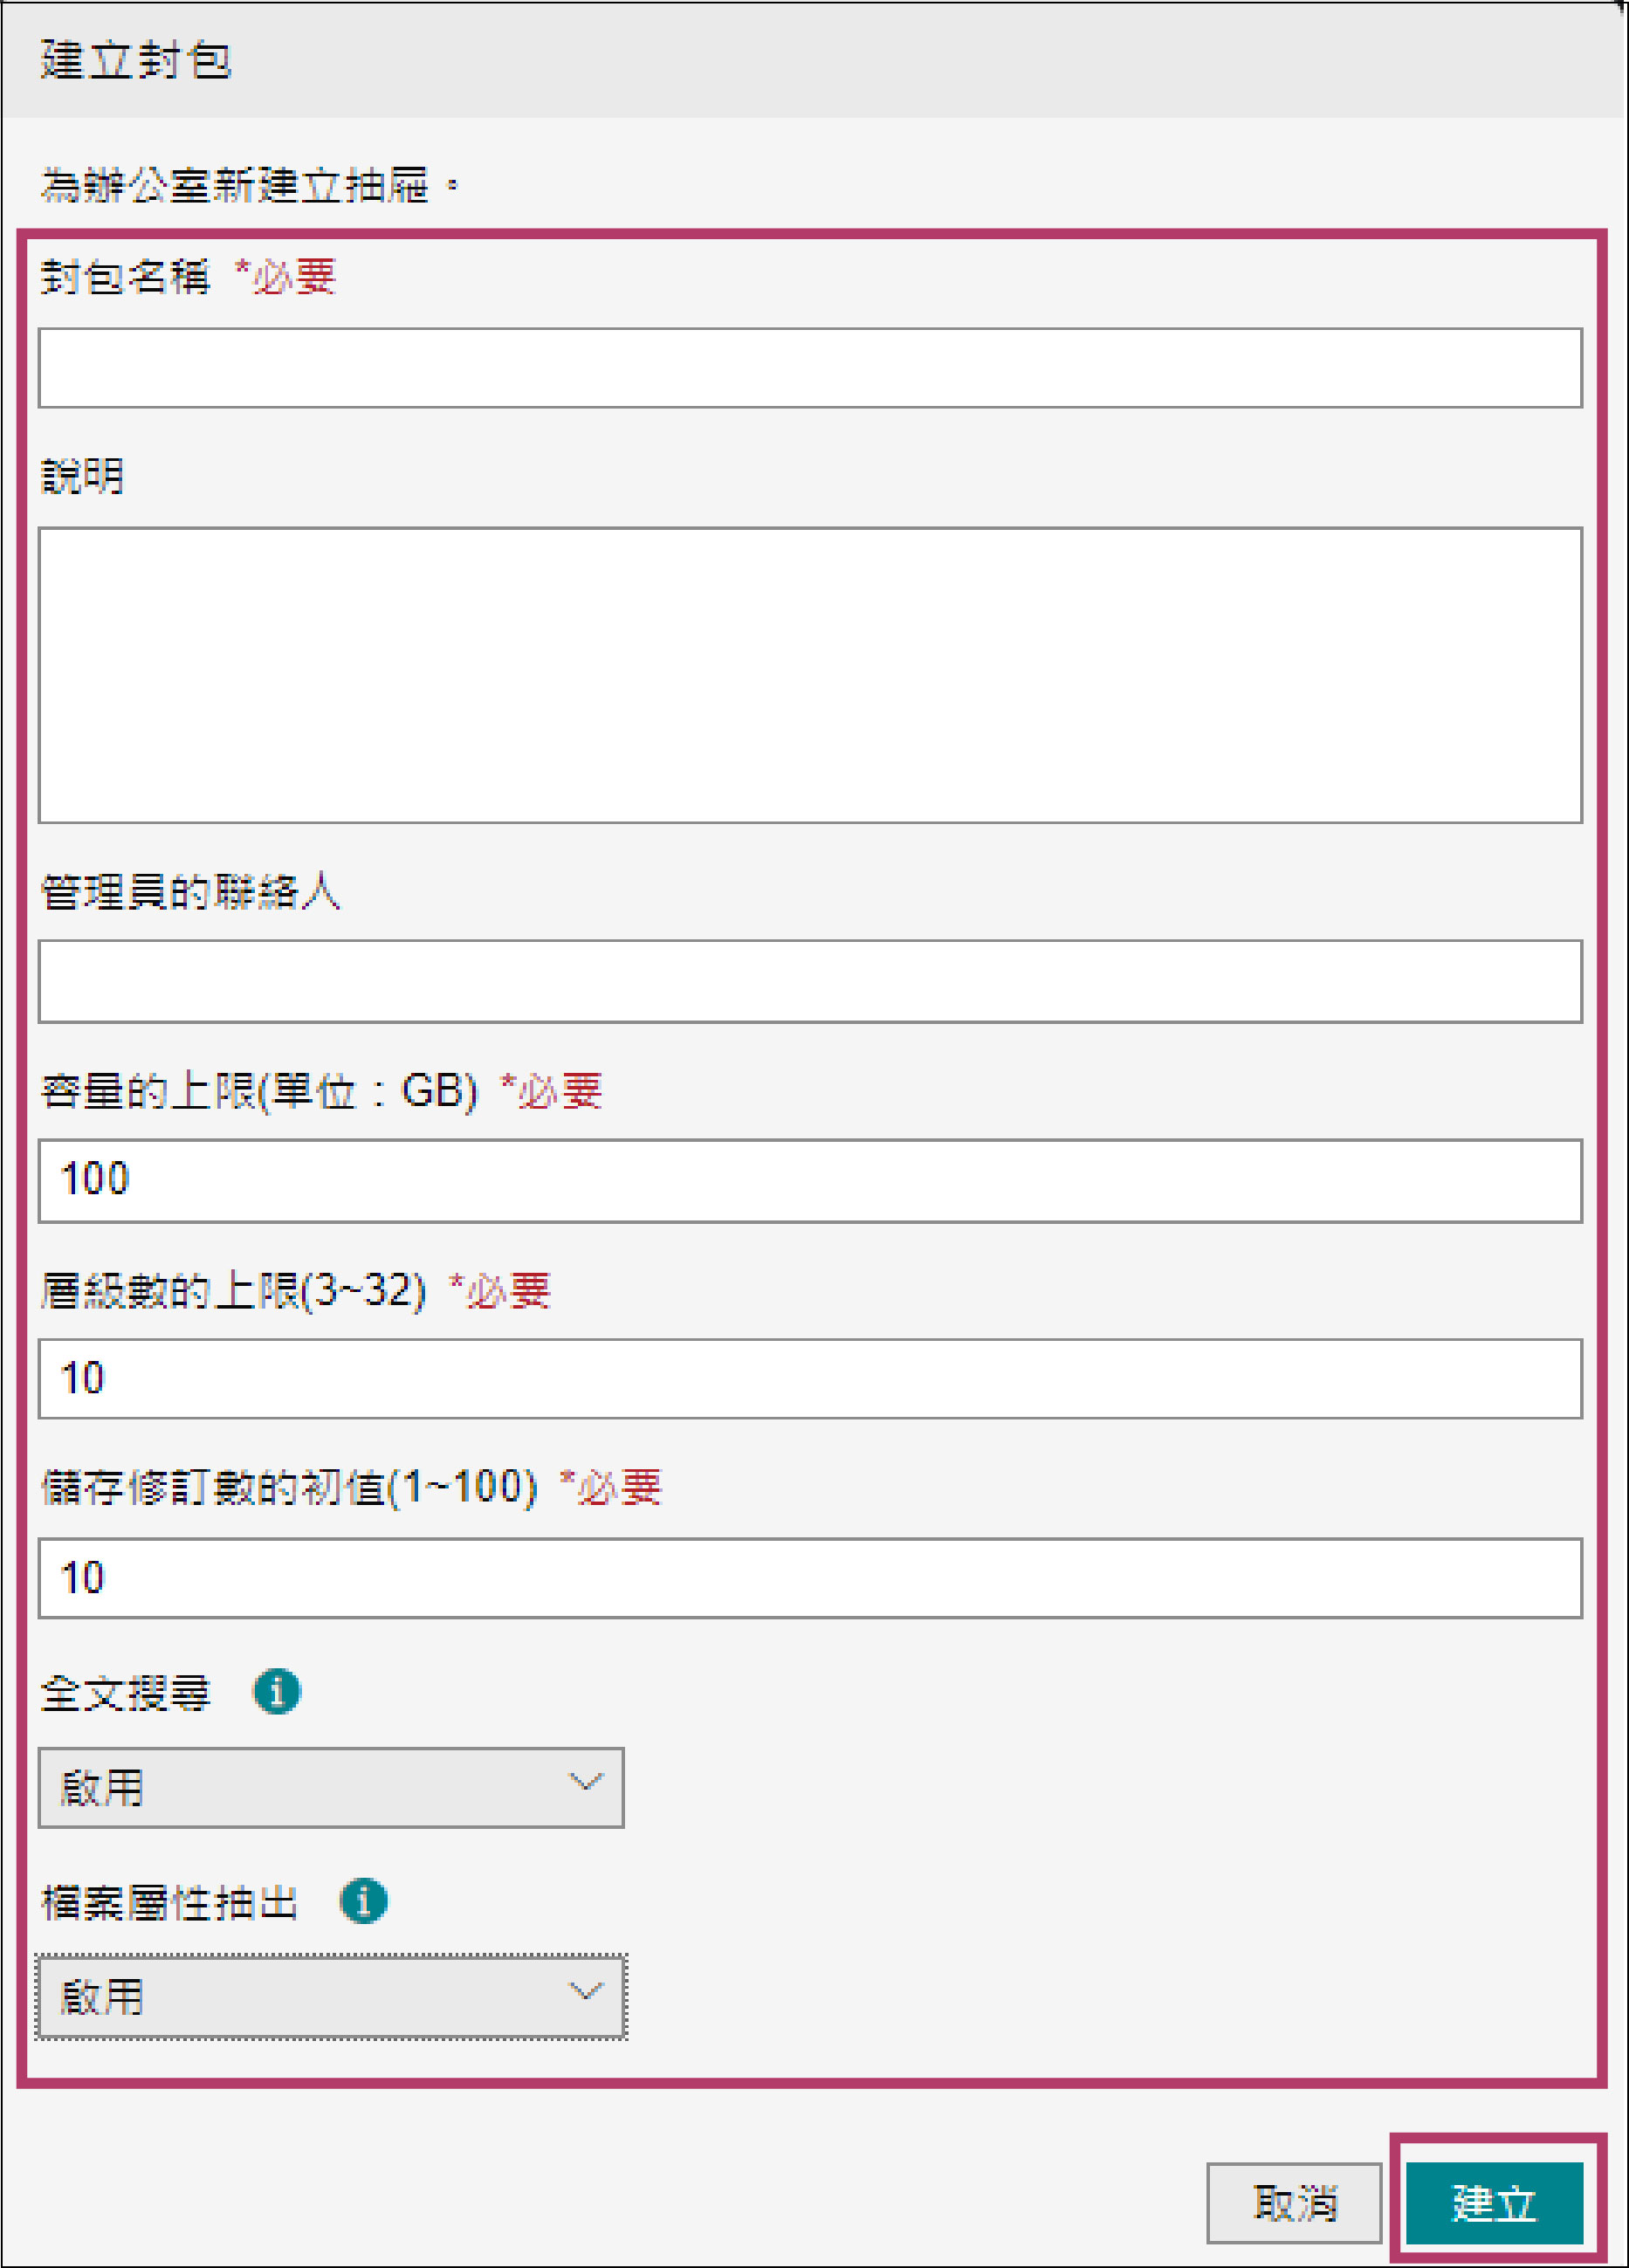Click the 檔案屬性抽出 label text

[169, 1902]
